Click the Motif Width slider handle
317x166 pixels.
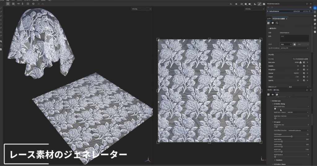point(282,142)
